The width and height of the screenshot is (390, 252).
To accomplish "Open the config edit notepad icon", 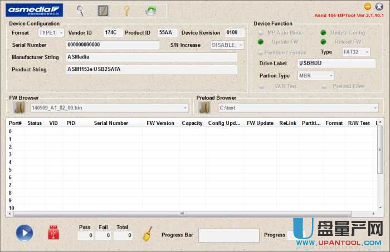I will 103,10.
